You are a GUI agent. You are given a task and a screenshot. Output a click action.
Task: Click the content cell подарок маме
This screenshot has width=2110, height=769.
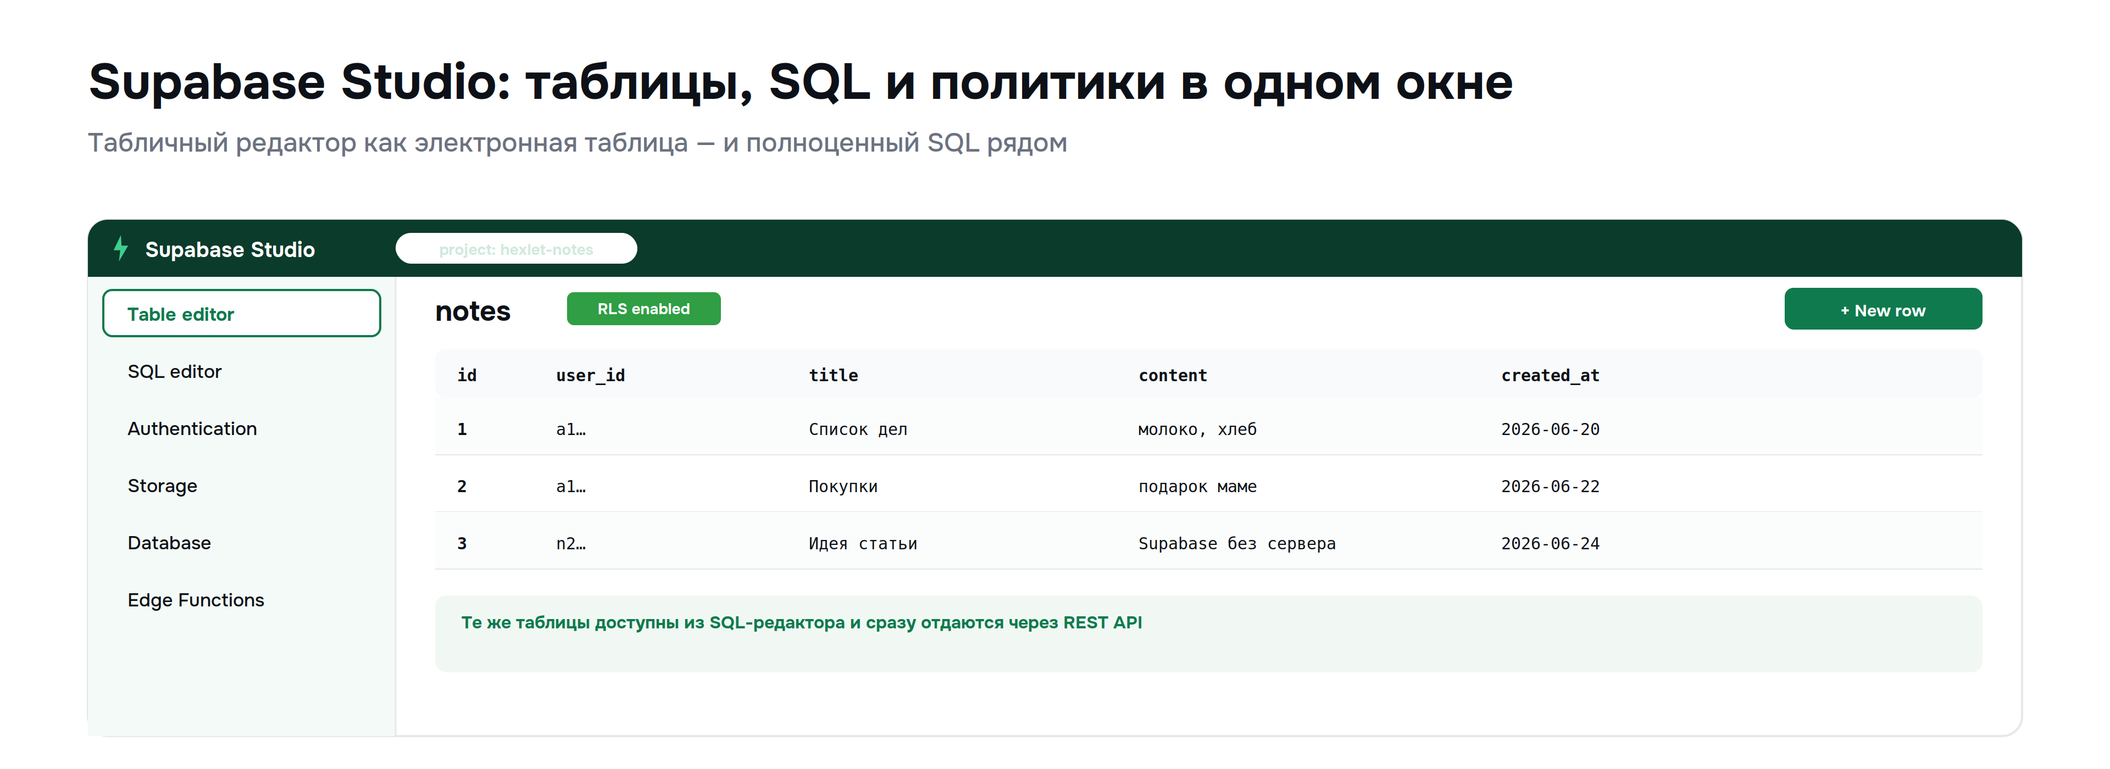tap(1197, 487)
